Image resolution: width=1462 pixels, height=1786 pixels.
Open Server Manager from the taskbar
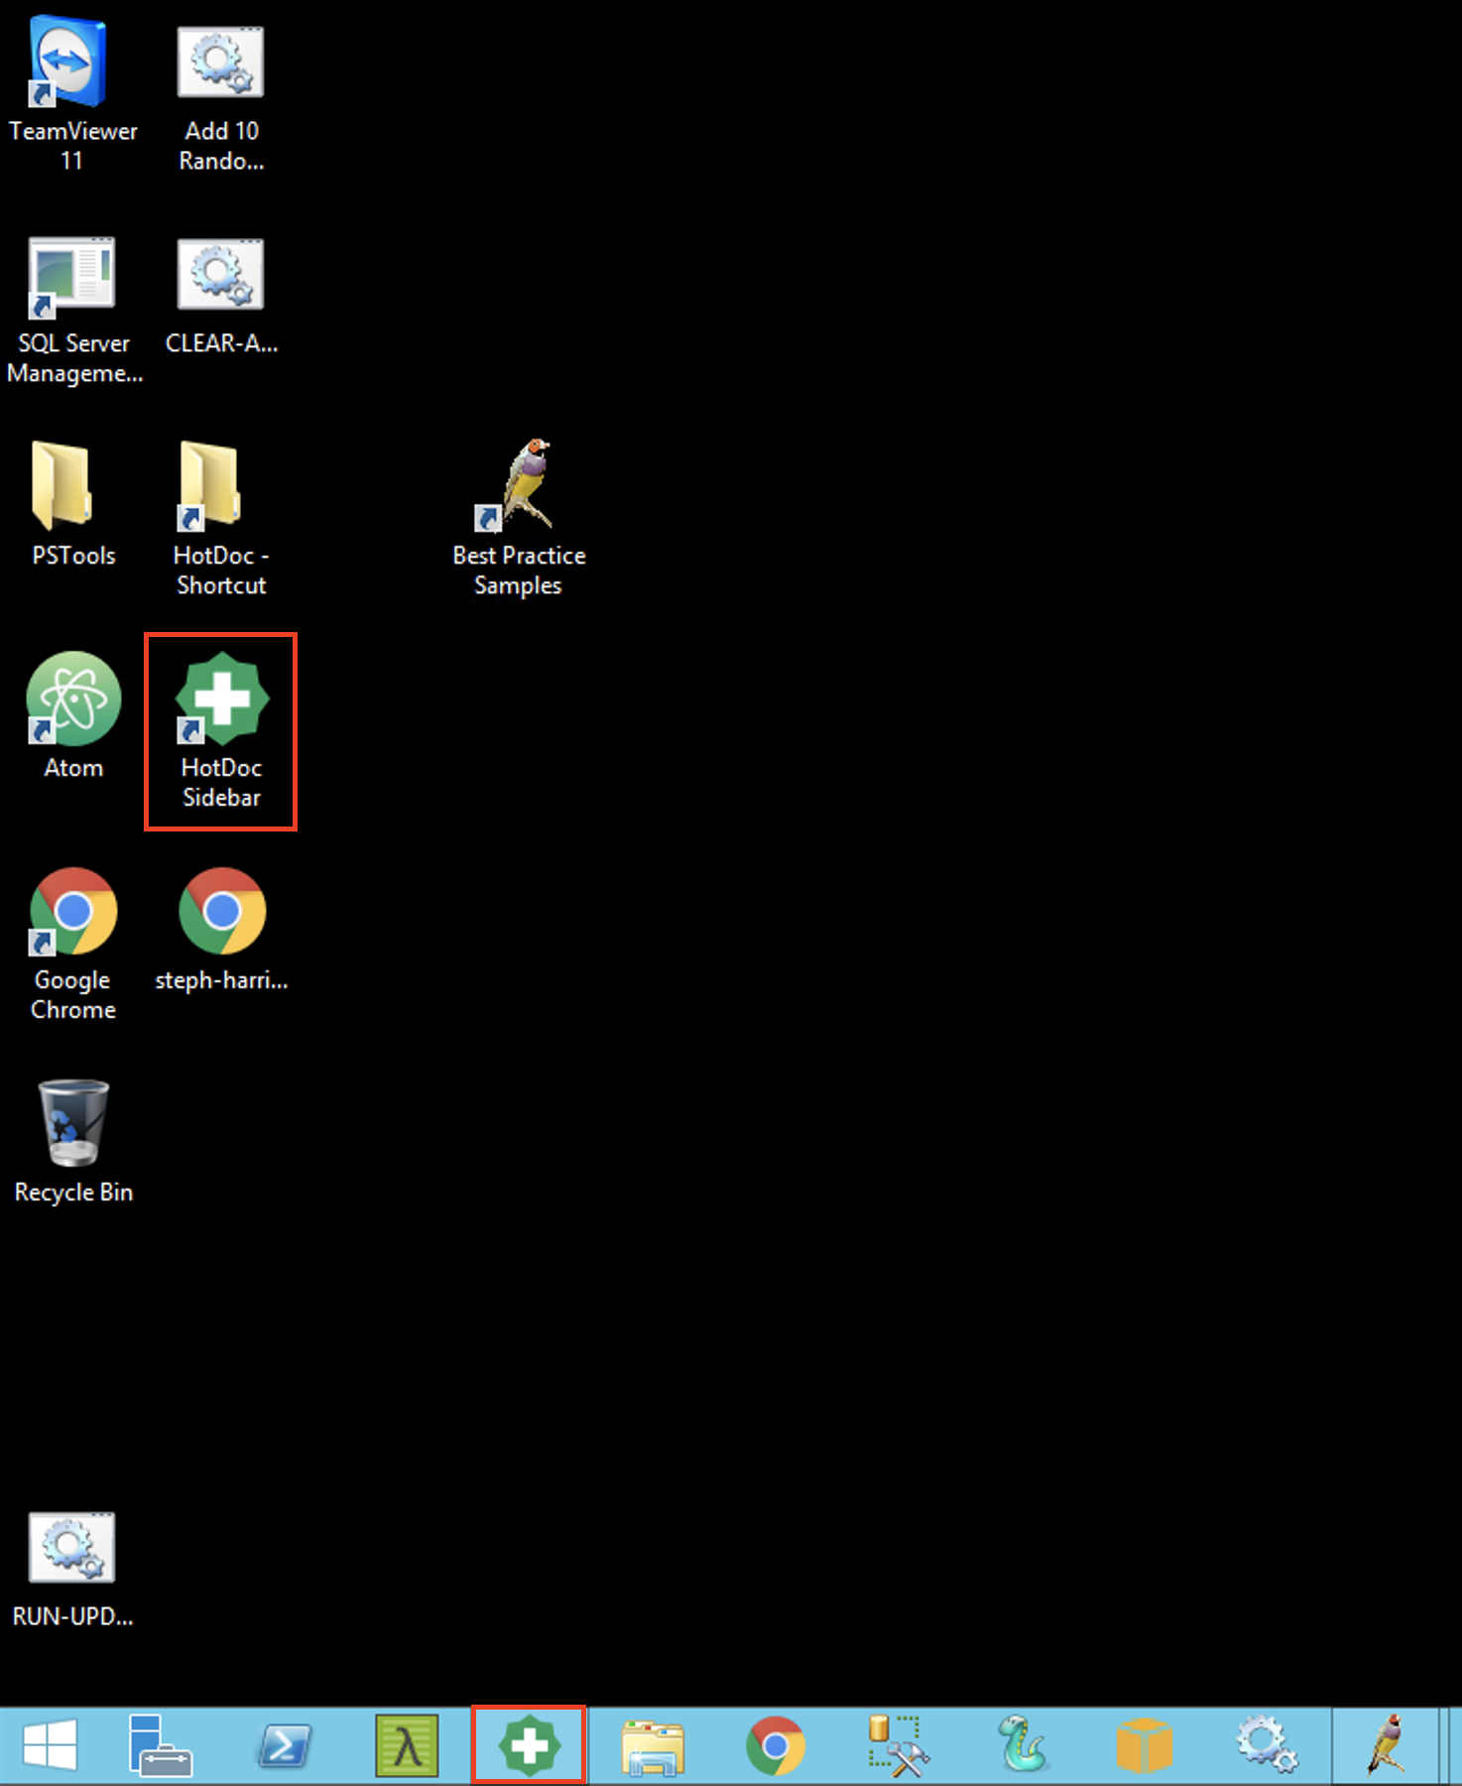pyautogui.click(x=160, y=1746)
